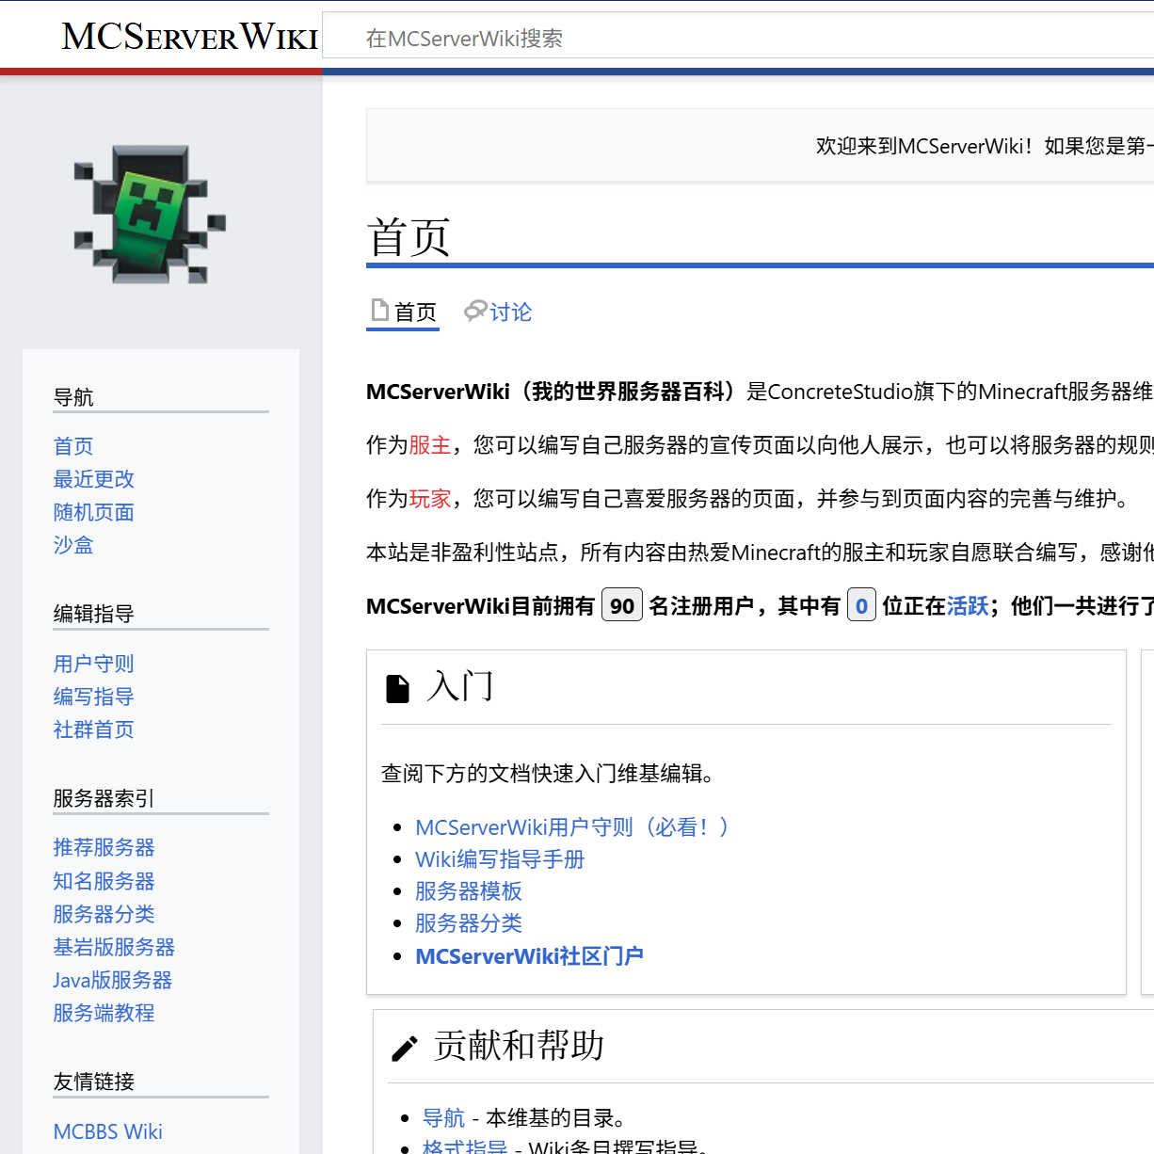The image size is (1154, 1154).
Task: Open 推荐服务器 in server index
Action: pyautogui.click(x=104, y=847)
